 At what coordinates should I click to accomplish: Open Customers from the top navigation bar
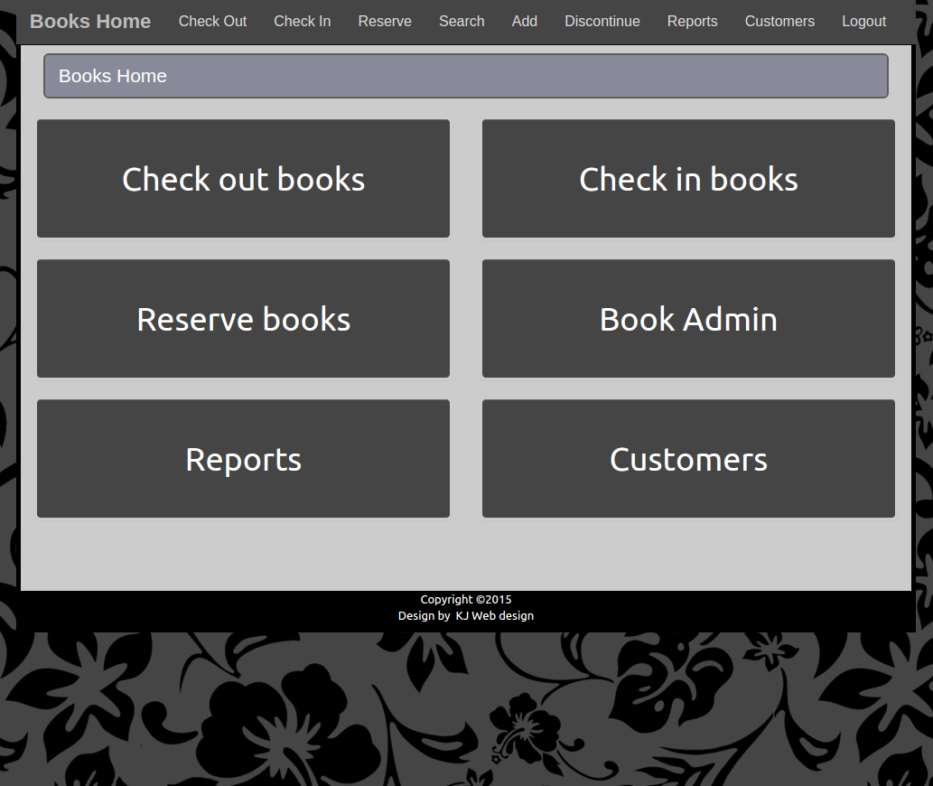tap(779, 22)
